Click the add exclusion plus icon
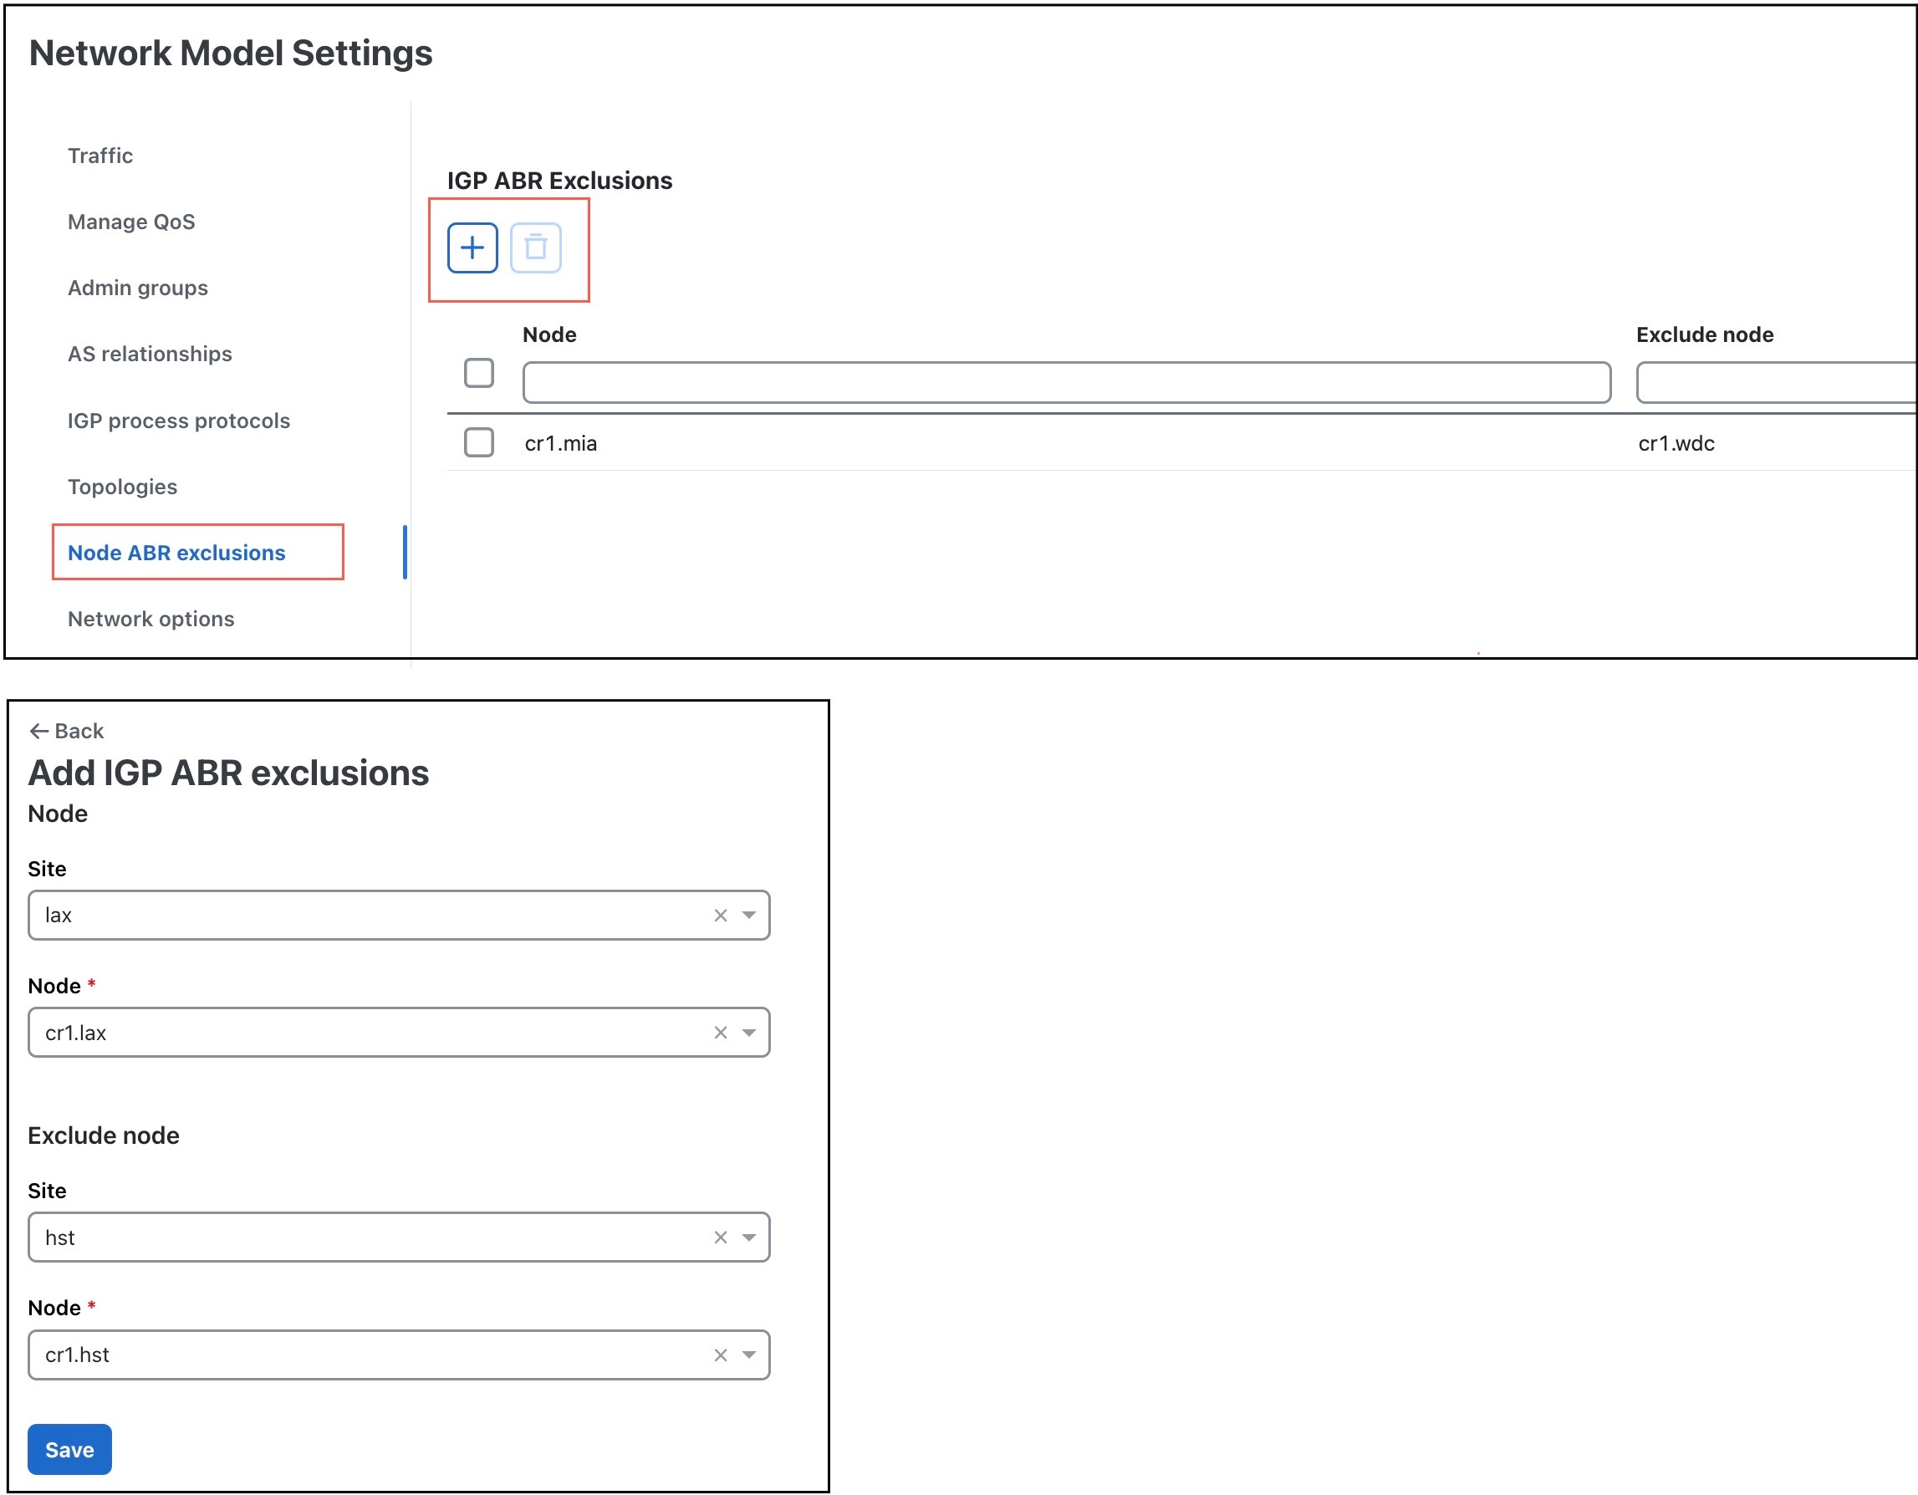 (472, 247)
